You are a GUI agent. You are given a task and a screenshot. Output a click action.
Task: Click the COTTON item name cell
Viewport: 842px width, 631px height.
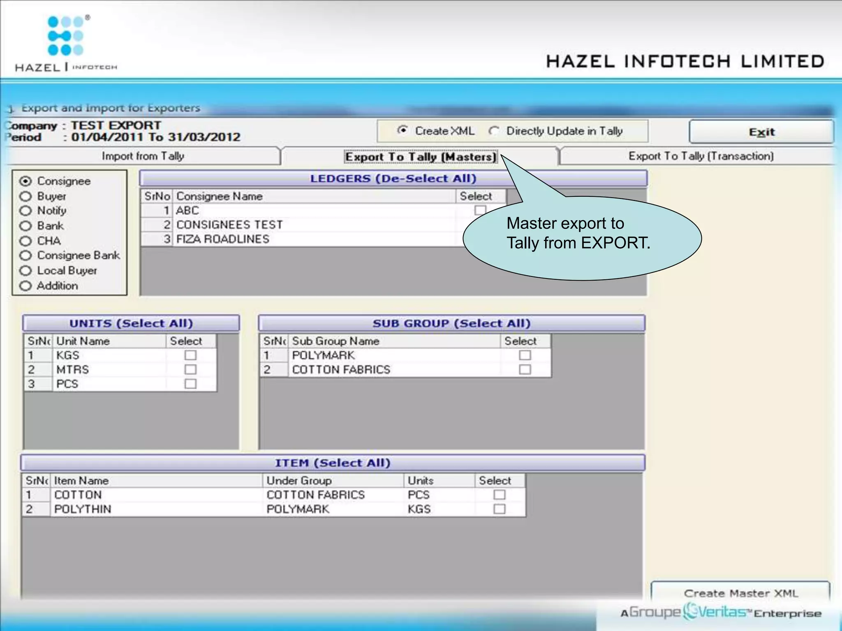(x=157, y=495)
